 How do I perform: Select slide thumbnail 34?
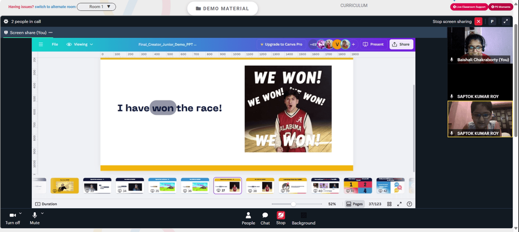point(130,186)
